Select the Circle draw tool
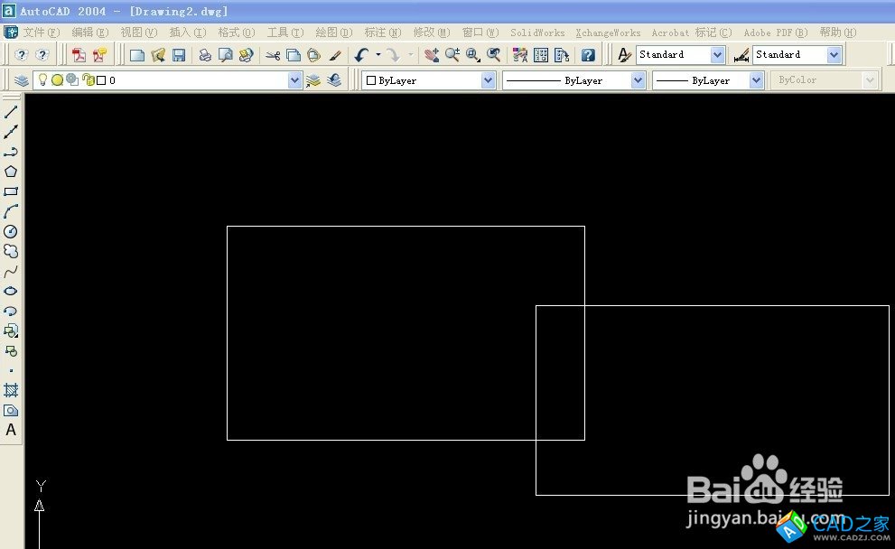 tap(11, 231)
